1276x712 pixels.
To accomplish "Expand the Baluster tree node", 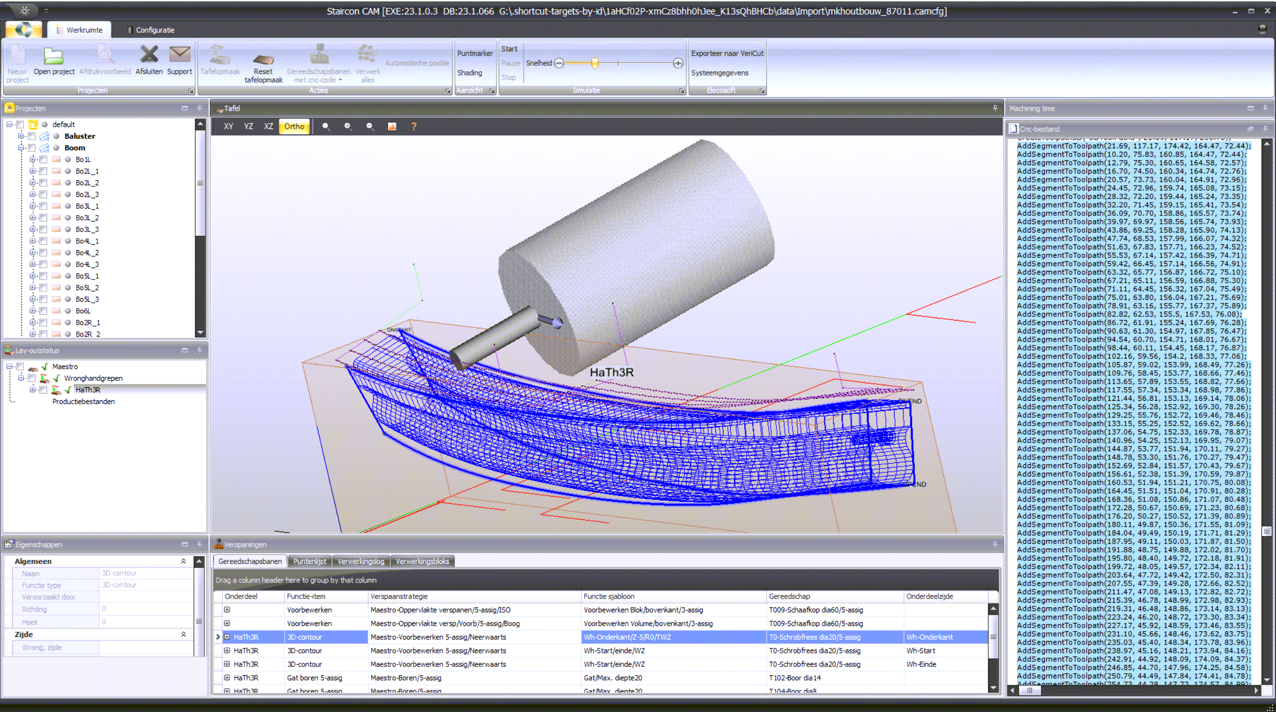I will click(21, 136).
